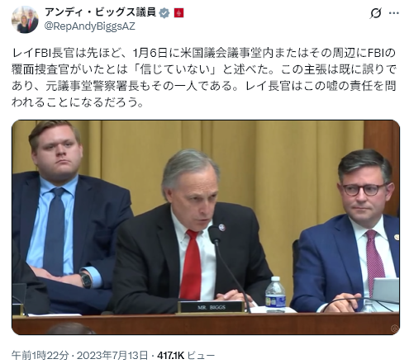This screenshot has width=409, height=364.
Task: Open the profile avatar photo
Action: 25,19
